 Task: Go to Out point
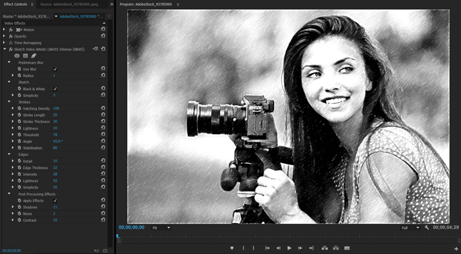click(312, 248)
